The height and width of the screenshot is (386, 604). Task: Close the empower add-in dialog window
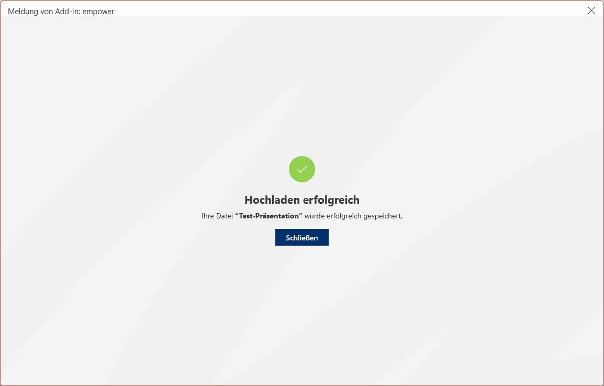pos(591,10)
